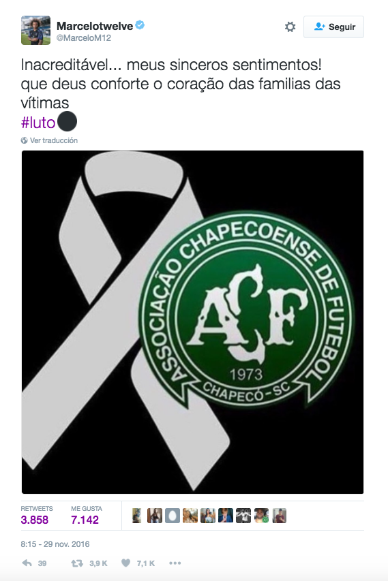Click the tweet timestamp 8:15 - 29 nov. 2016
The height and width of the screenshot is (581, 388).
[x=55, y=544]
